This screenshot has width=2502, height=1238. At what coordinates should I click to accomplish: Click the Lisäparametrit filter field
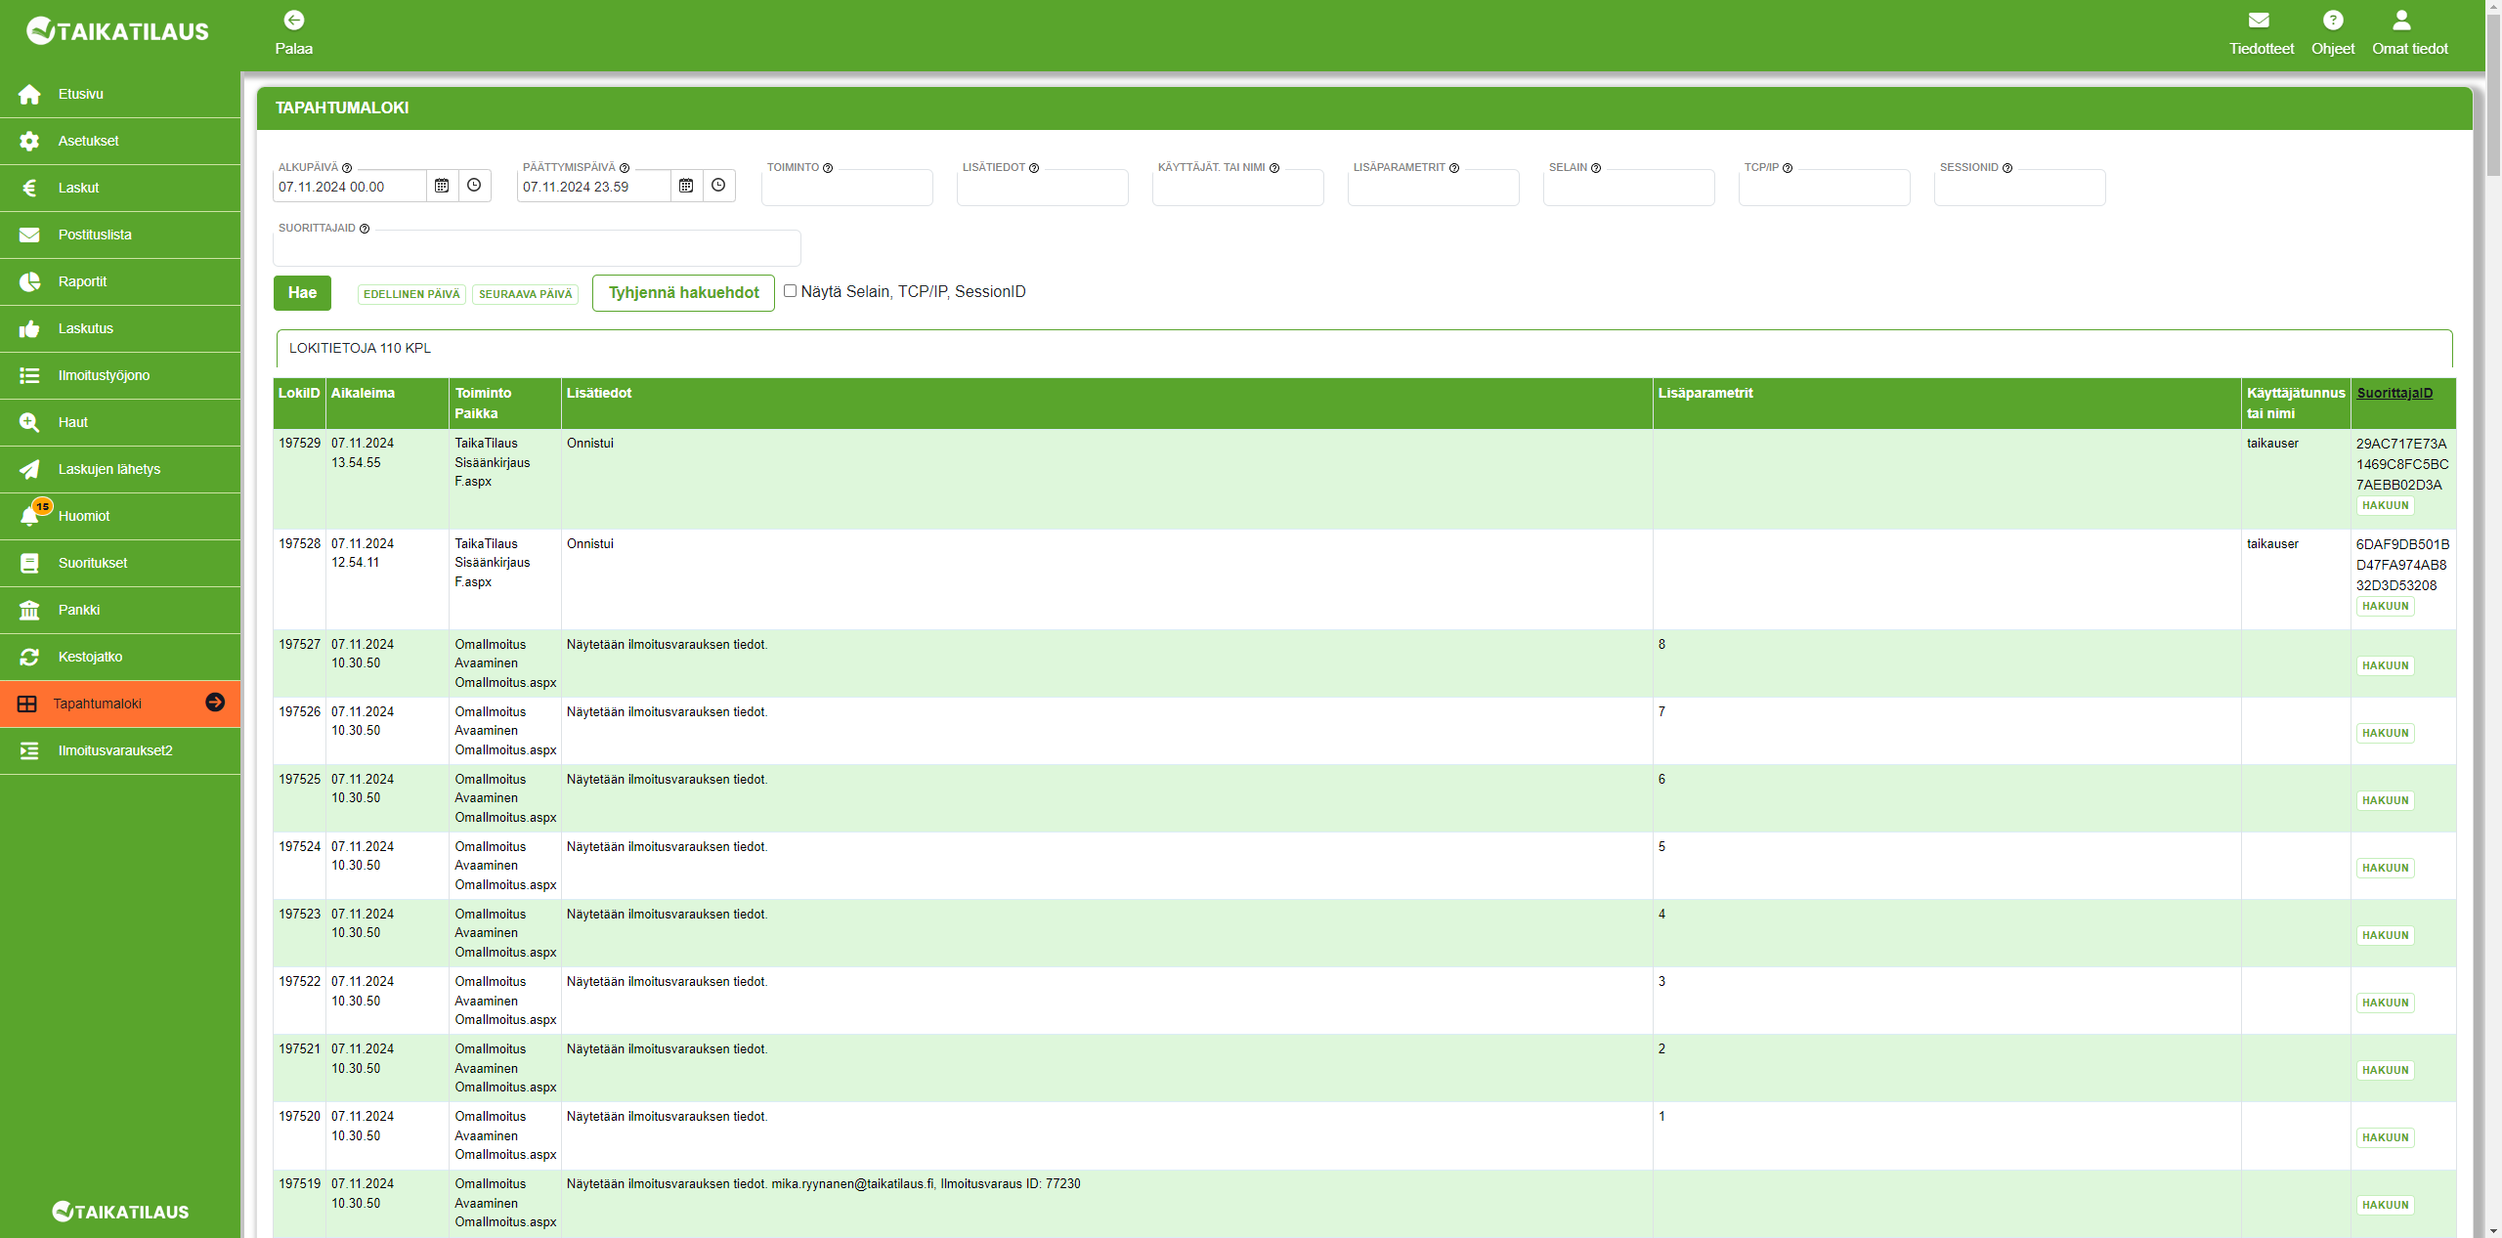coord(1434,188)
